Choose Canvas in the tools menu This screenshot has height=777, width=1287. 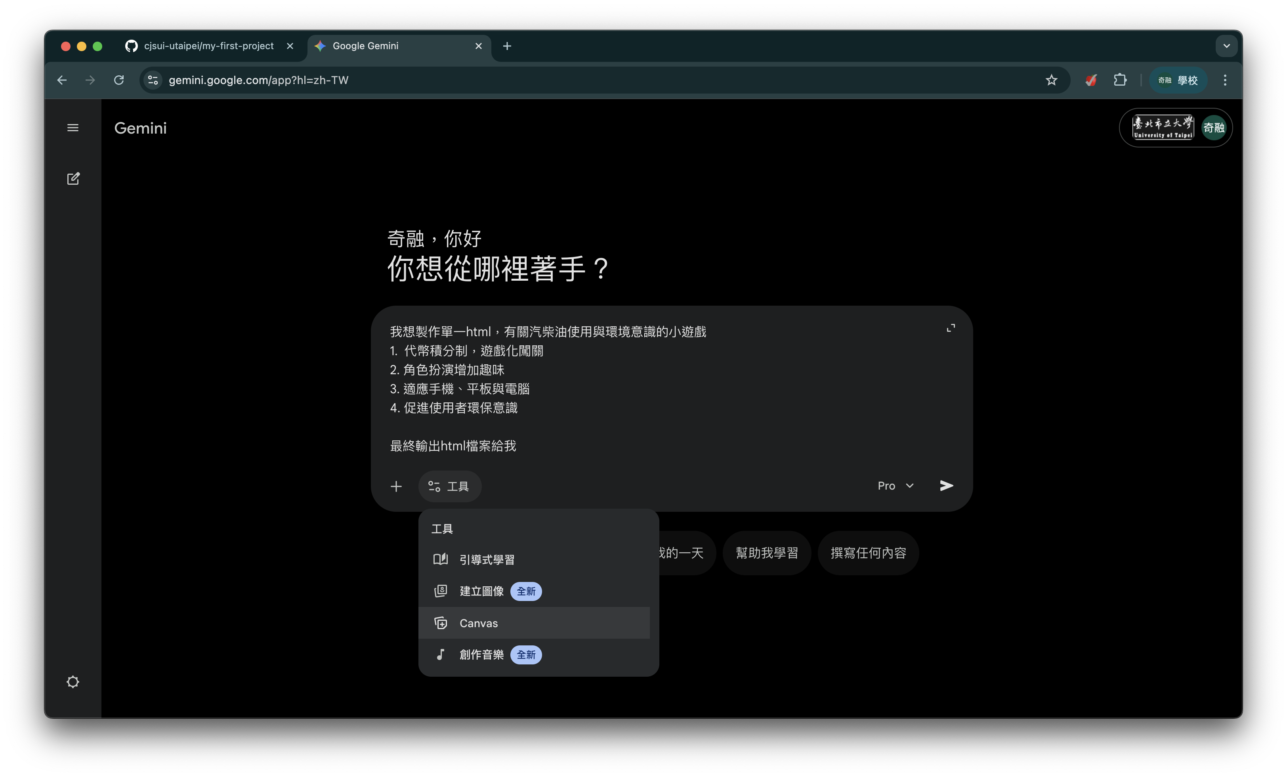534,623
